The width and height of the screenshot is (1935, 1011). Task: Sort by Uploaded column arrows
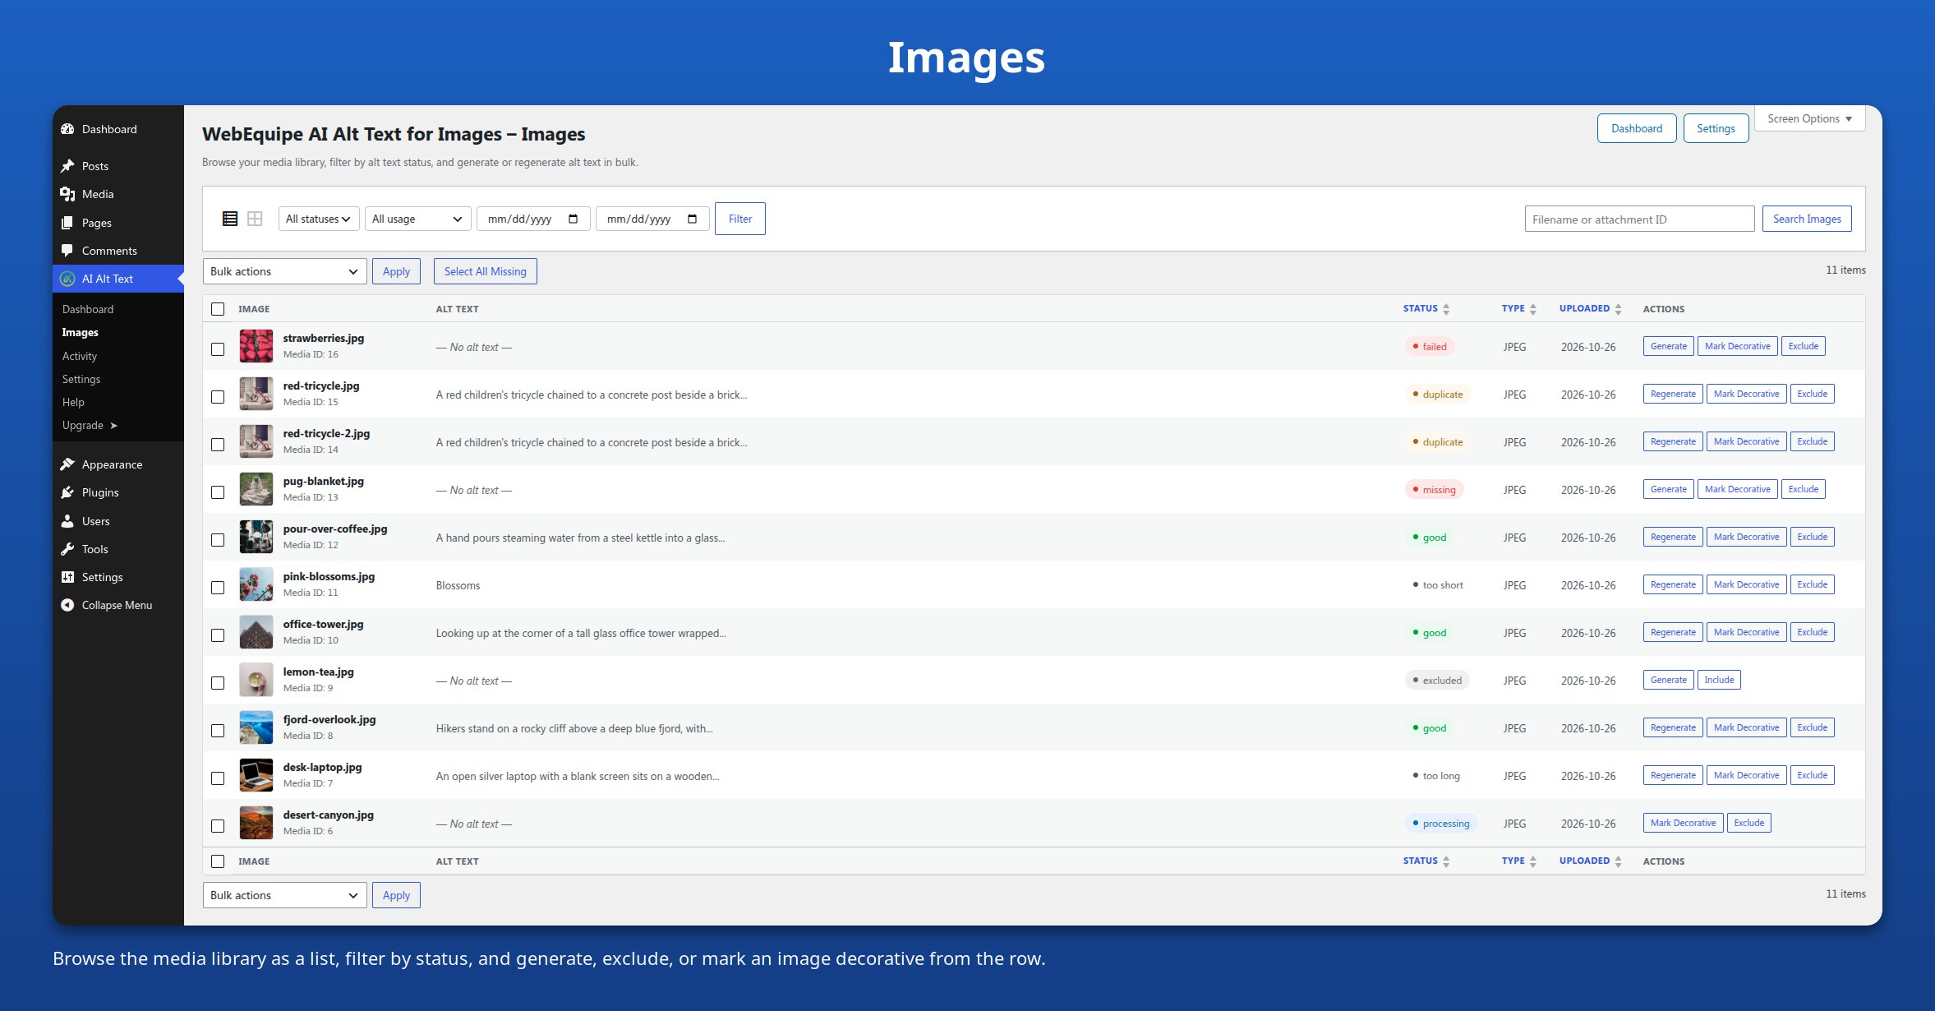tap(1618, 309)
